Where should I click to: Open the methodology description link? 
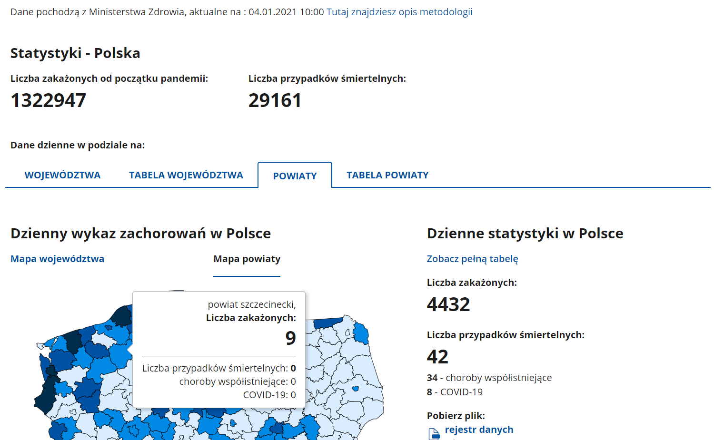coord(399,12)
